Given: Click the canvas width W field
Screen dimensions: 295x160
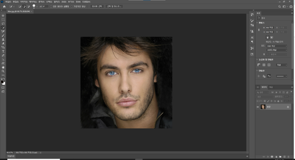Looking at the screenshot, I should [270, 28].
